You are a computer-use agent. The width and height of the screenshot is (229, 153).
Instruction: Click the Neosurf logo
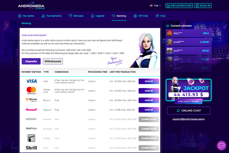[31, 110]
